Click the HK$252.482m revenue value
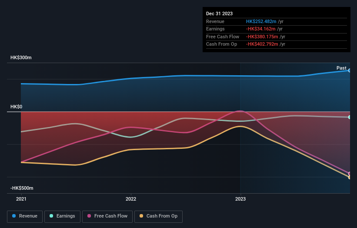This screenshot has width=357, height=228. point(261,21)
